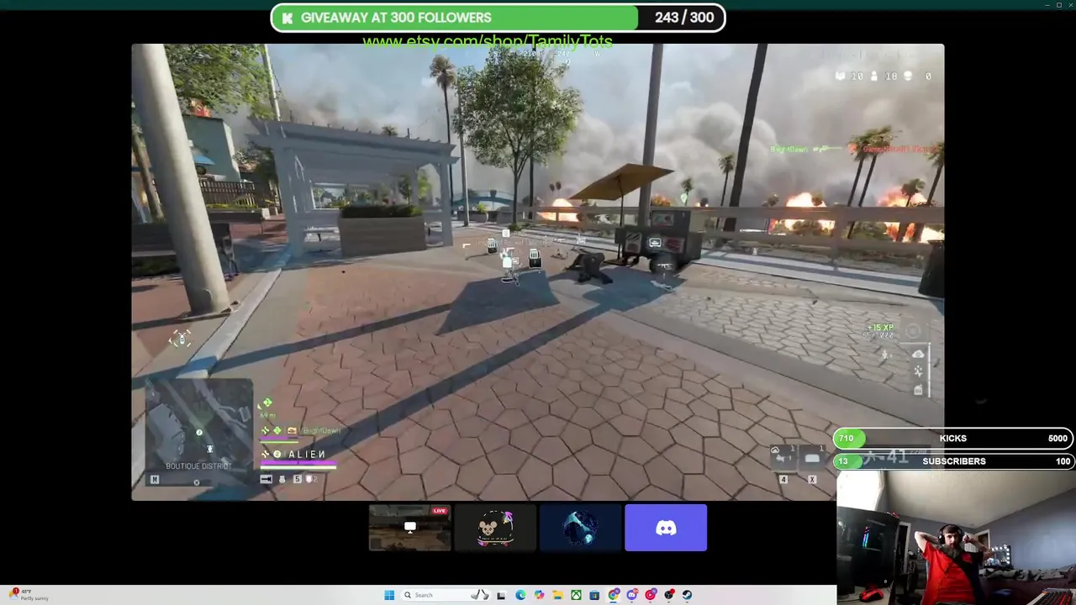Open Copilot from the taskbar
This screenshot has height=605, width=1076.
click(x=539, y=595)
